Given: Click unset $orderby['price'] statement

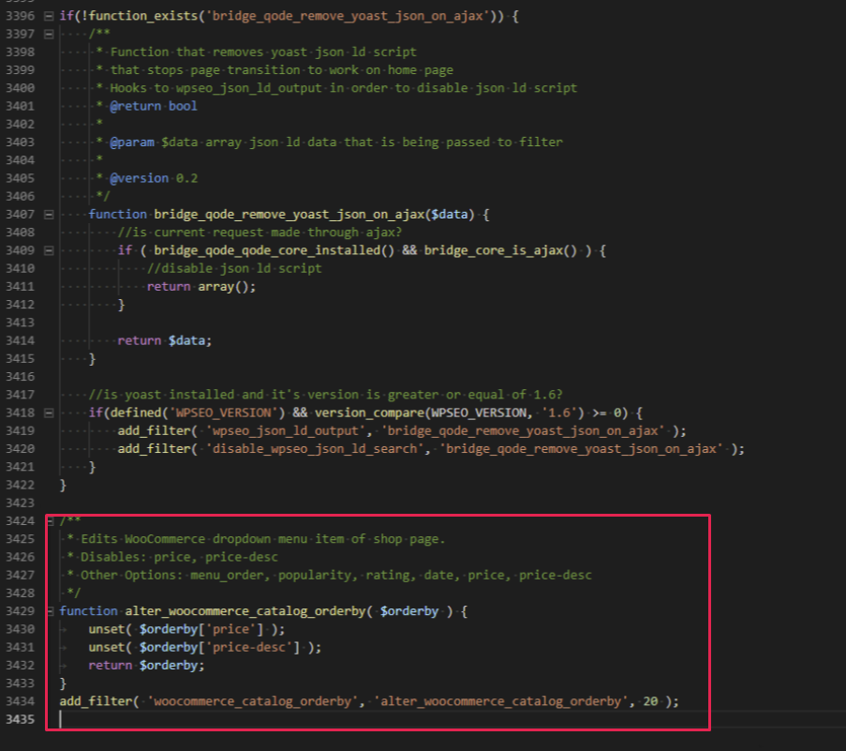Looking at the screenshot, I should (186, 629).
